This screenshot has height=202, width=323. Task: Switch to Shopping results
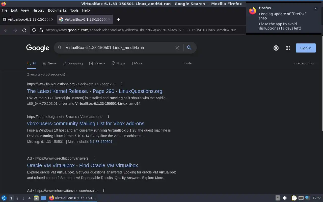tap(73, 63)
